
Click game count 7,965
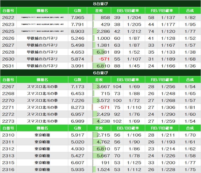[78, 18]
